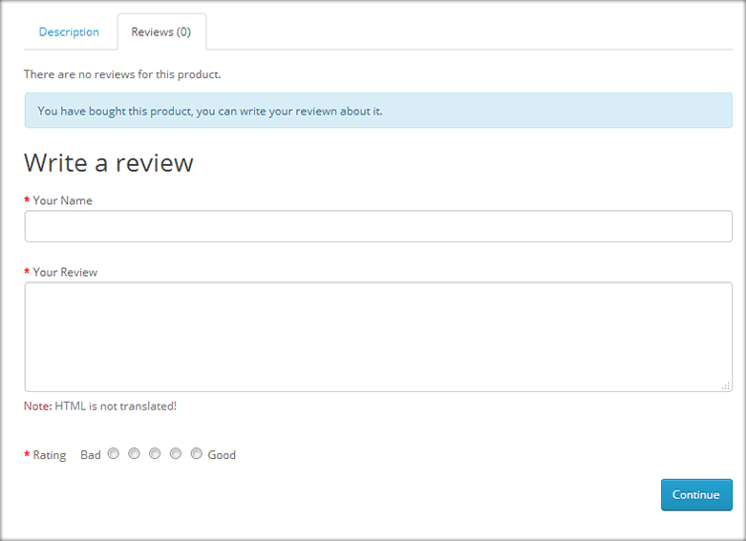The image size is (746, 541).
Task: Click inside the Your Review text area
Action: click(378, 337)
